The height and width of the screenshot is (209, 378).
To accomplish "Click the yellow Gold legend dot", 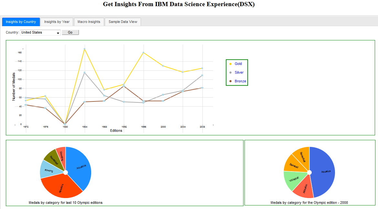I will 231,64.
